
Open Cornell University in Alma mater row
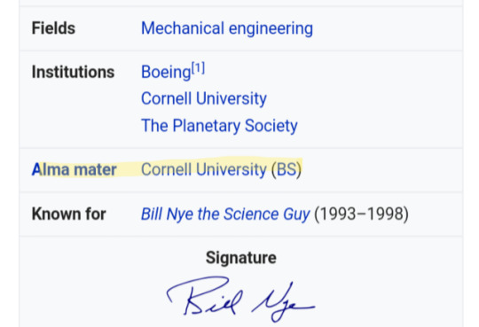(204, 169)
